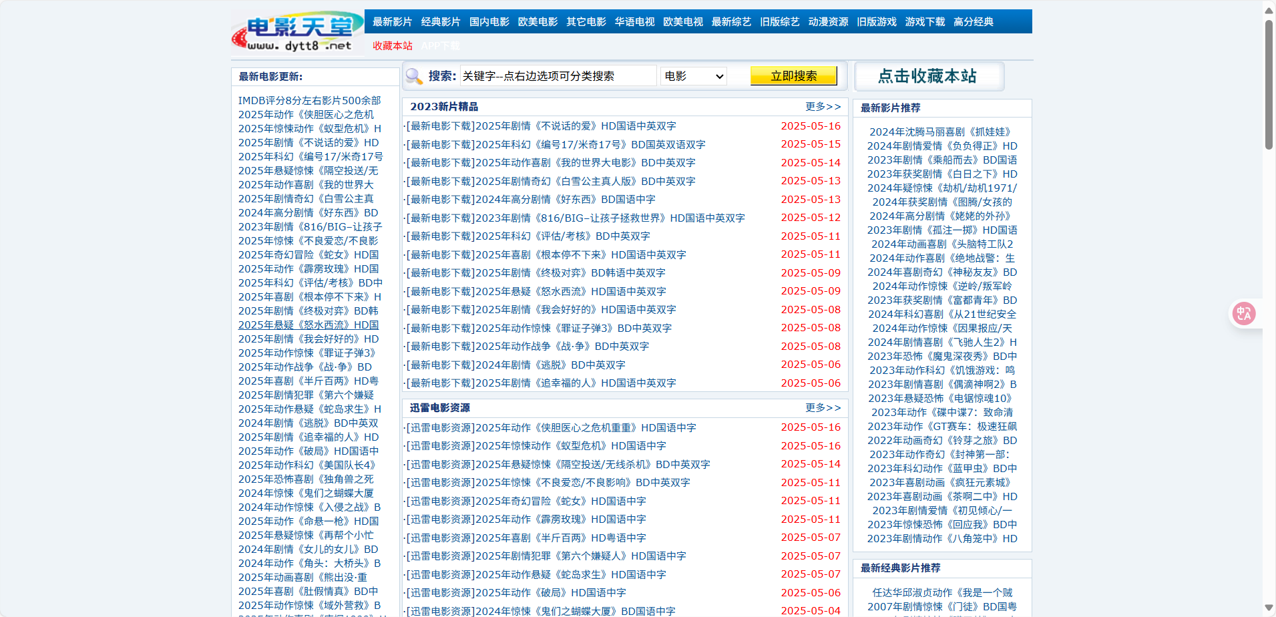
Task: Open the 欧美电视 nav menu
Action: [683, 22]
